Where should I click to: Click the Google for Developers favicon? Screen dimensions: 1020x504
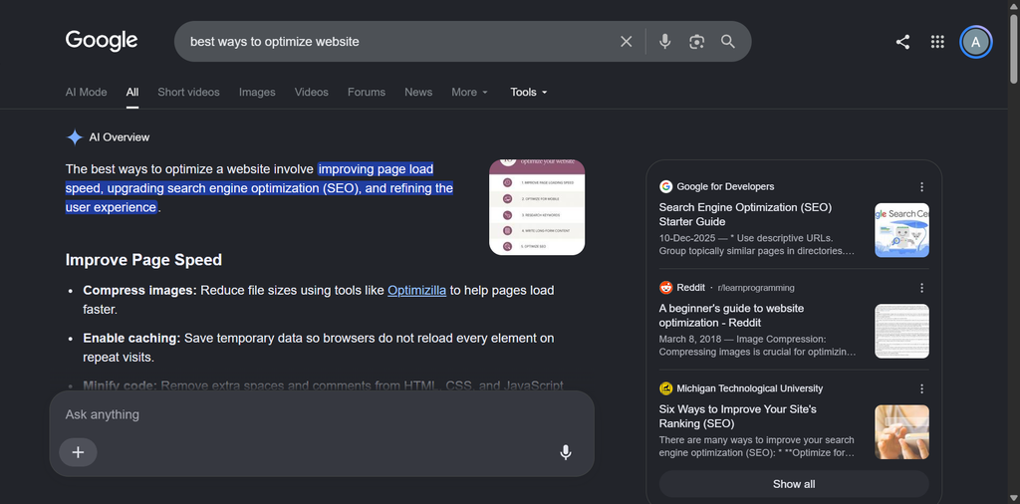[x=665, y=186]
